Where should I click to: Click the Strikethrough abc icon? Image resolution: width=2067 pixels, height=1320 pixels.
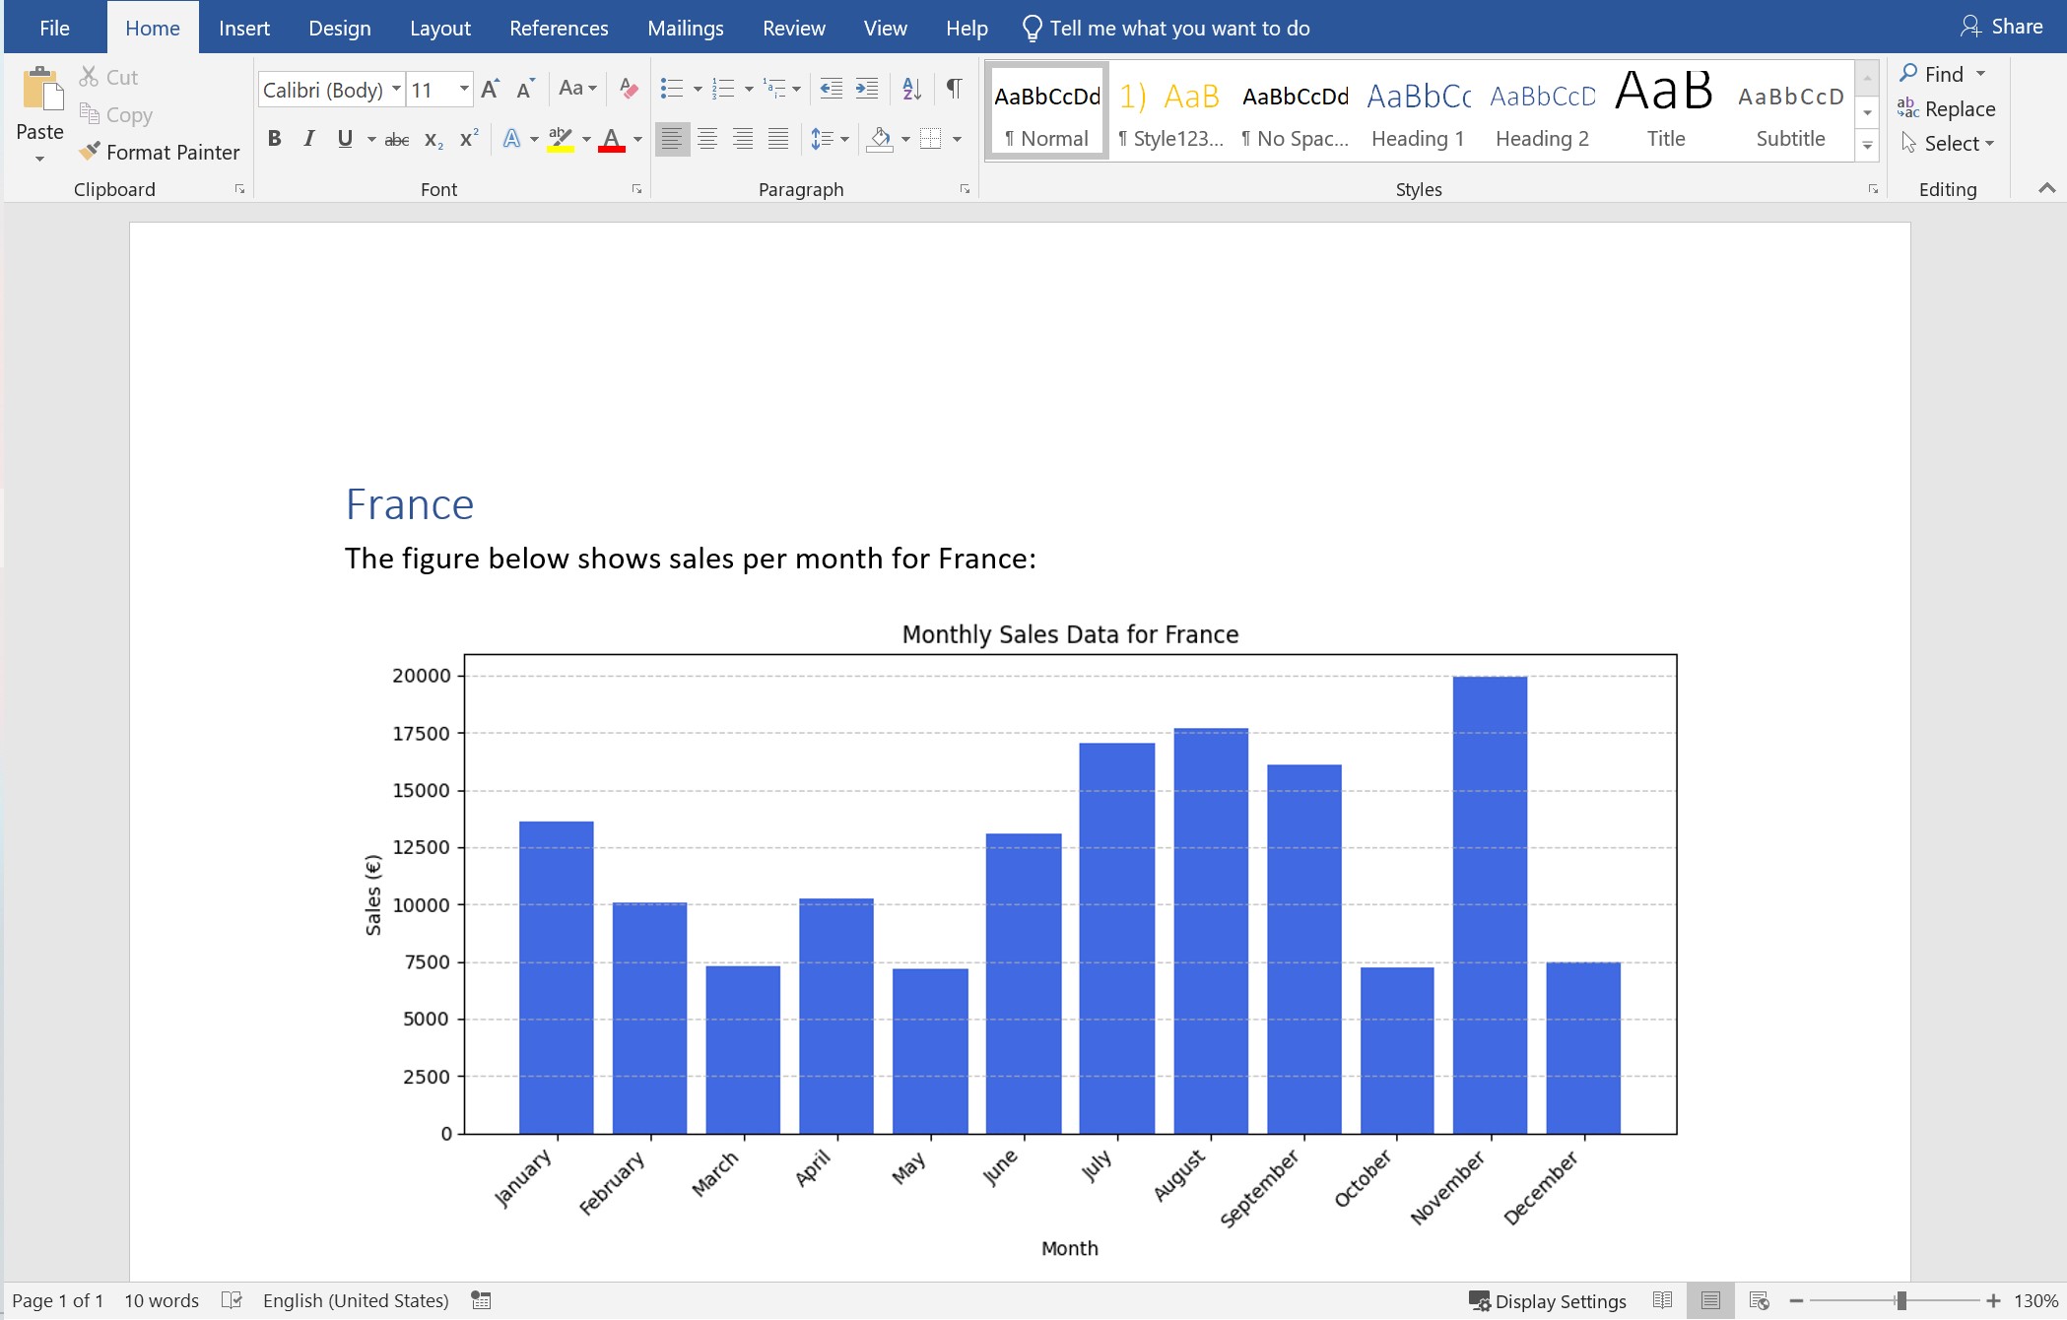[x=397, y=140]
